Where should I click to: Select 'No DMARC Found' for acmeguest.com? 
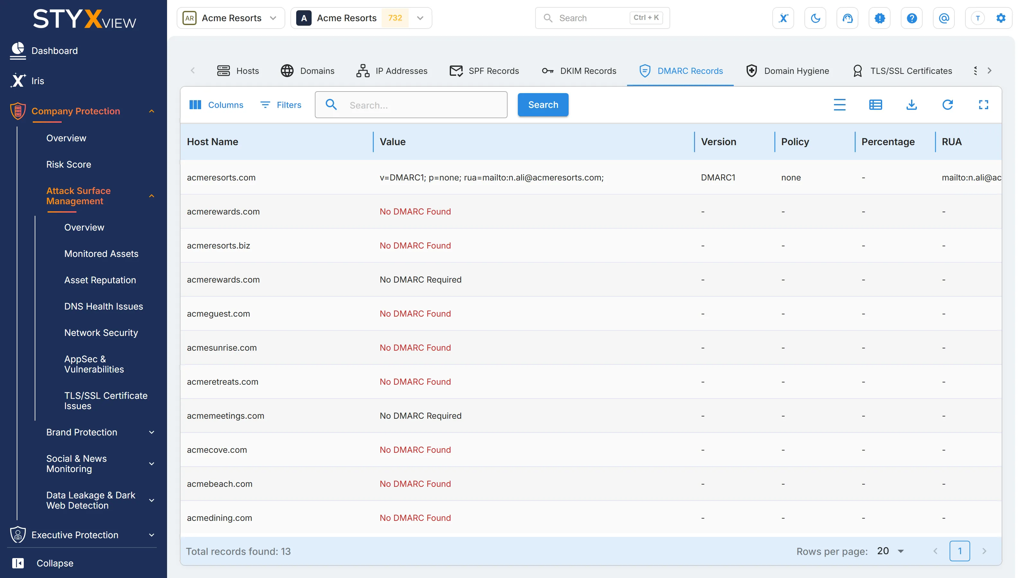(x=415, y=313)
